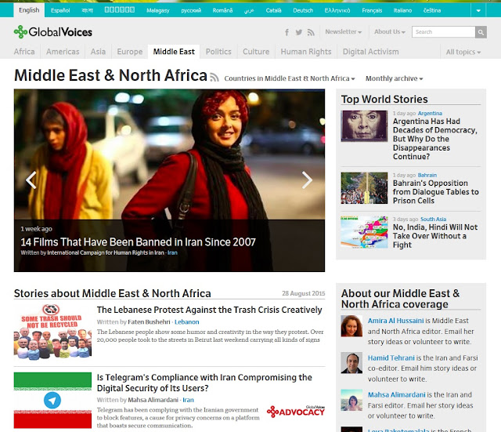Open the Twitter bird icon in header
This screenshot has height=432, width=501.
point(299,32)
